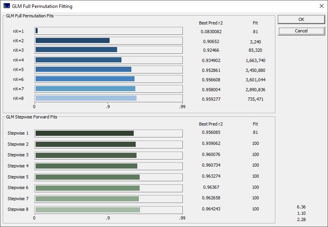Click the application icon in title bar
The height and width of the screenshot is (227, 328).
(7, 6)
